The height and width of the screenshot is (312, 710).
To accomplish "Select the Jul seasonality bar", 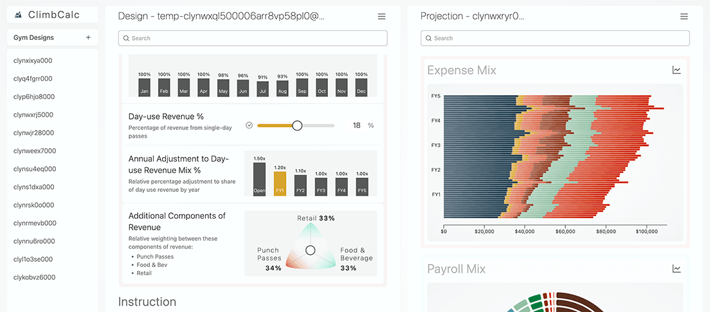I will (262, 89).
